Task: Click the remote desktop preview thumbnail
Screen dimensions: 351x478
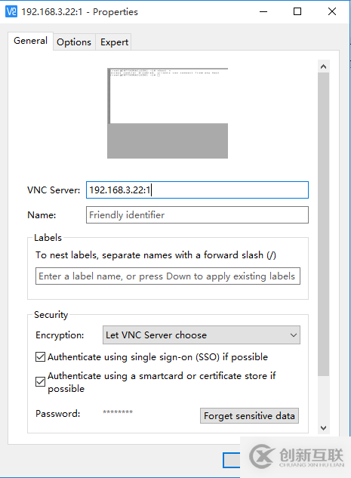Action: (168, 113)
